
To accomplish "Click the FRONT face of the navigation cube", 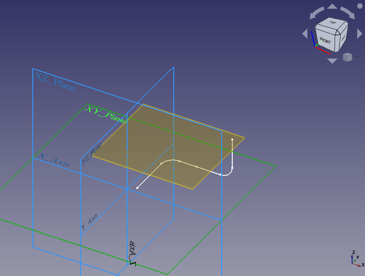I will click(x=325, y=40).
